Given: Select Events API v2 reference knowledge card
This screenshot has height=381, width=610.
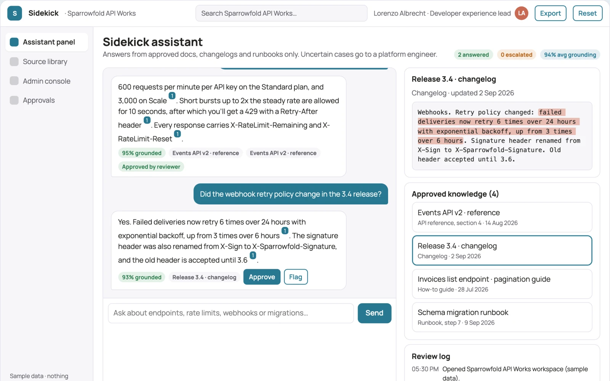Looking at the screenshot, I should click(502, 217).
